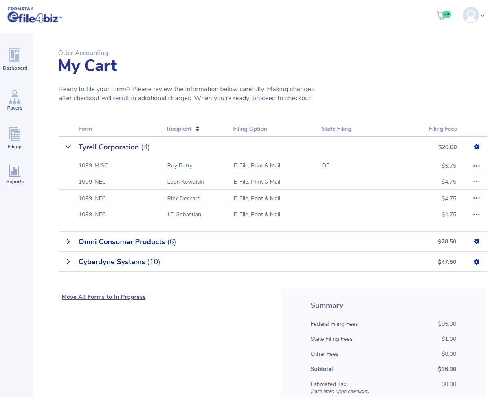Select Rick Deckard recipient name
Screen dimensions: 501x397
(x=184, y=198)
